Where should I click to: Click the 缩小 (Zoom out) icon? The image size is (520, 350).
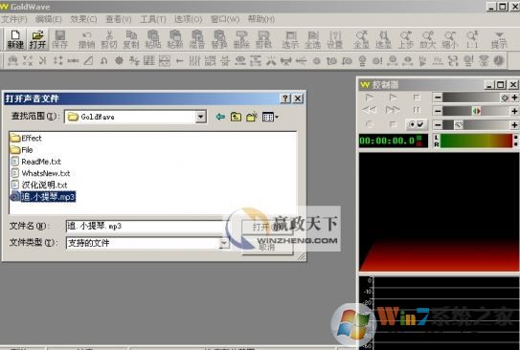(x=450, y=39)
